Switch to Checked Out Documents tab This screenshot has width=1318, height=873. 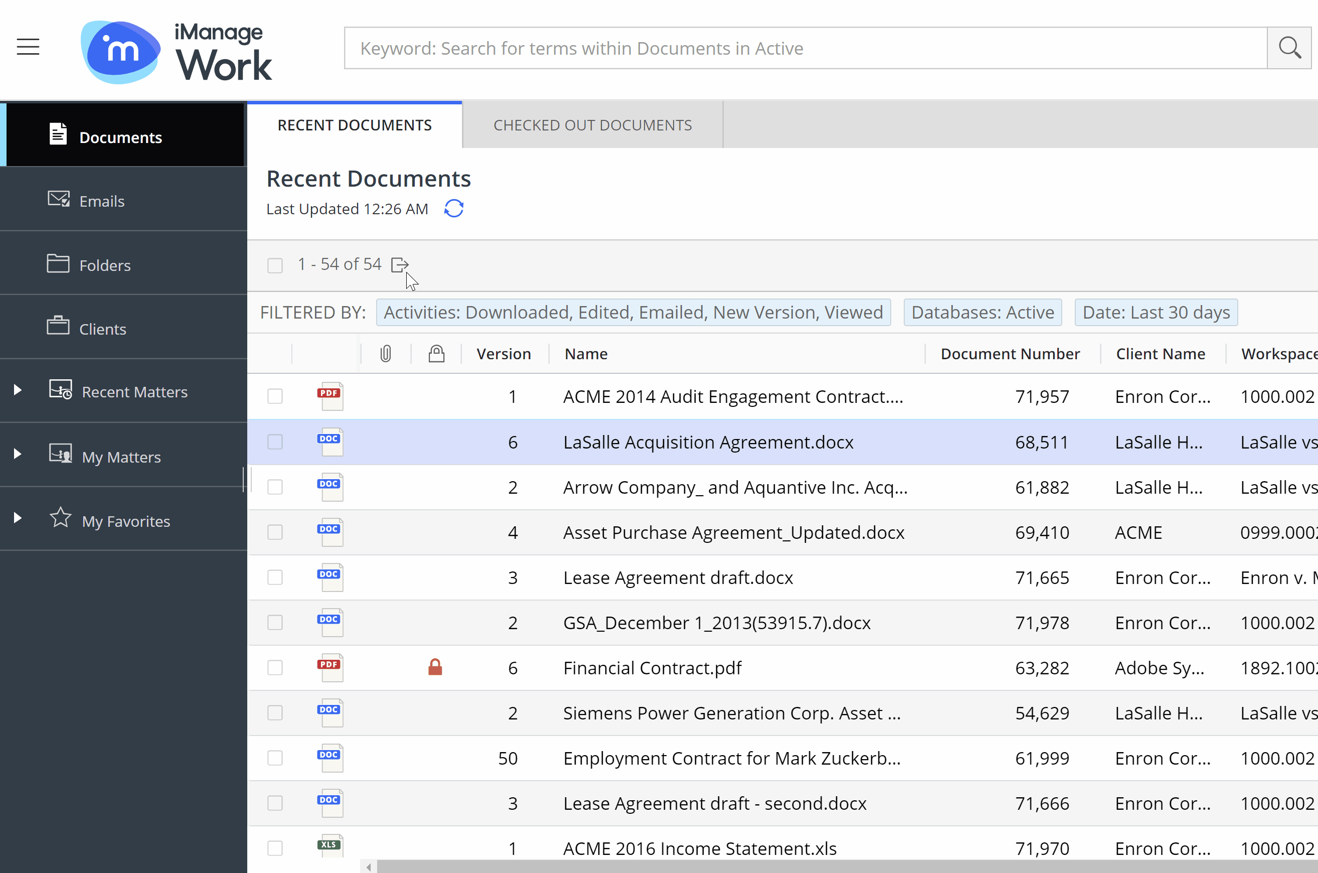coord(593,125)
